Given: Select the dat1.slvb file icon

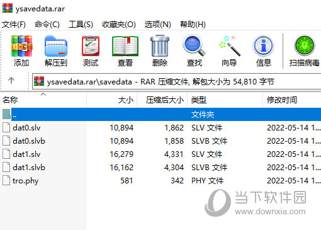Looking at the screenshot, I should click(6, 167).
